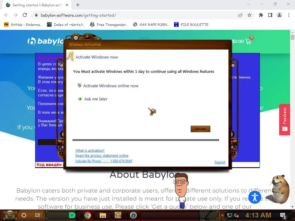Open Task View in taskbar
Screen dimensions: 295x221
[x=38, y=215]
